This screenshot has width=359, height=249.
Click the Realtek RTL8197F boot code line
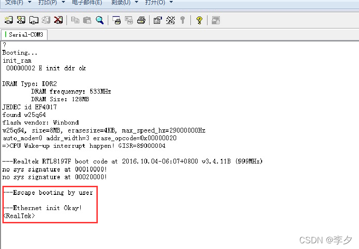[x=132, y=161]
